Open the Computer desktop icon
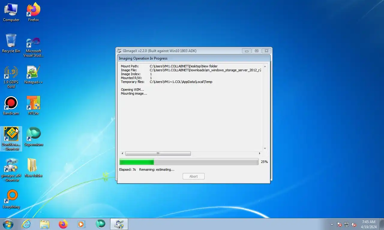Screen dimensions: 384x230 [11, 13]
